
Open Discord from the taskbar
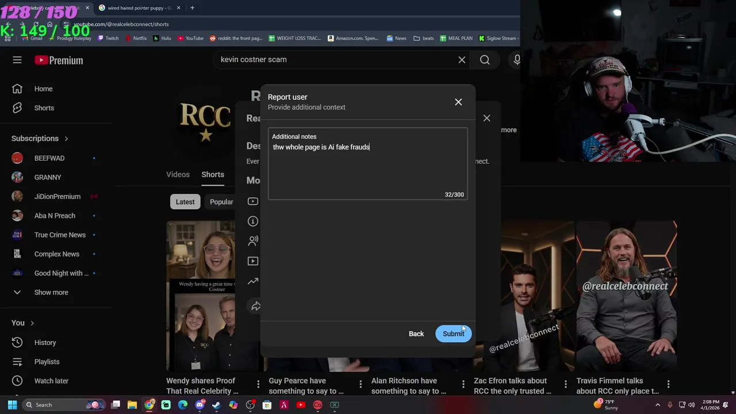pos(200,405)
